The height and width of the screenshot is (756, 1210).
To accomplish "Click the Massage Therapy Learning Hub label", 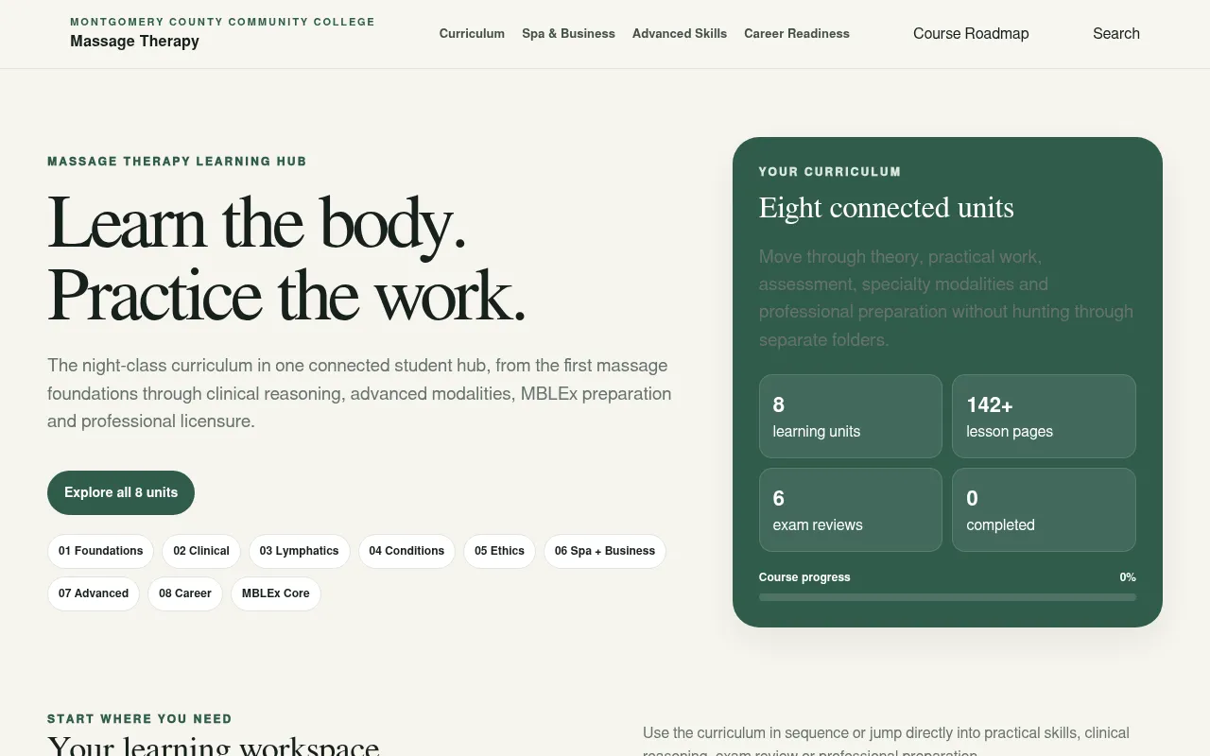I will tap(177, 162).
